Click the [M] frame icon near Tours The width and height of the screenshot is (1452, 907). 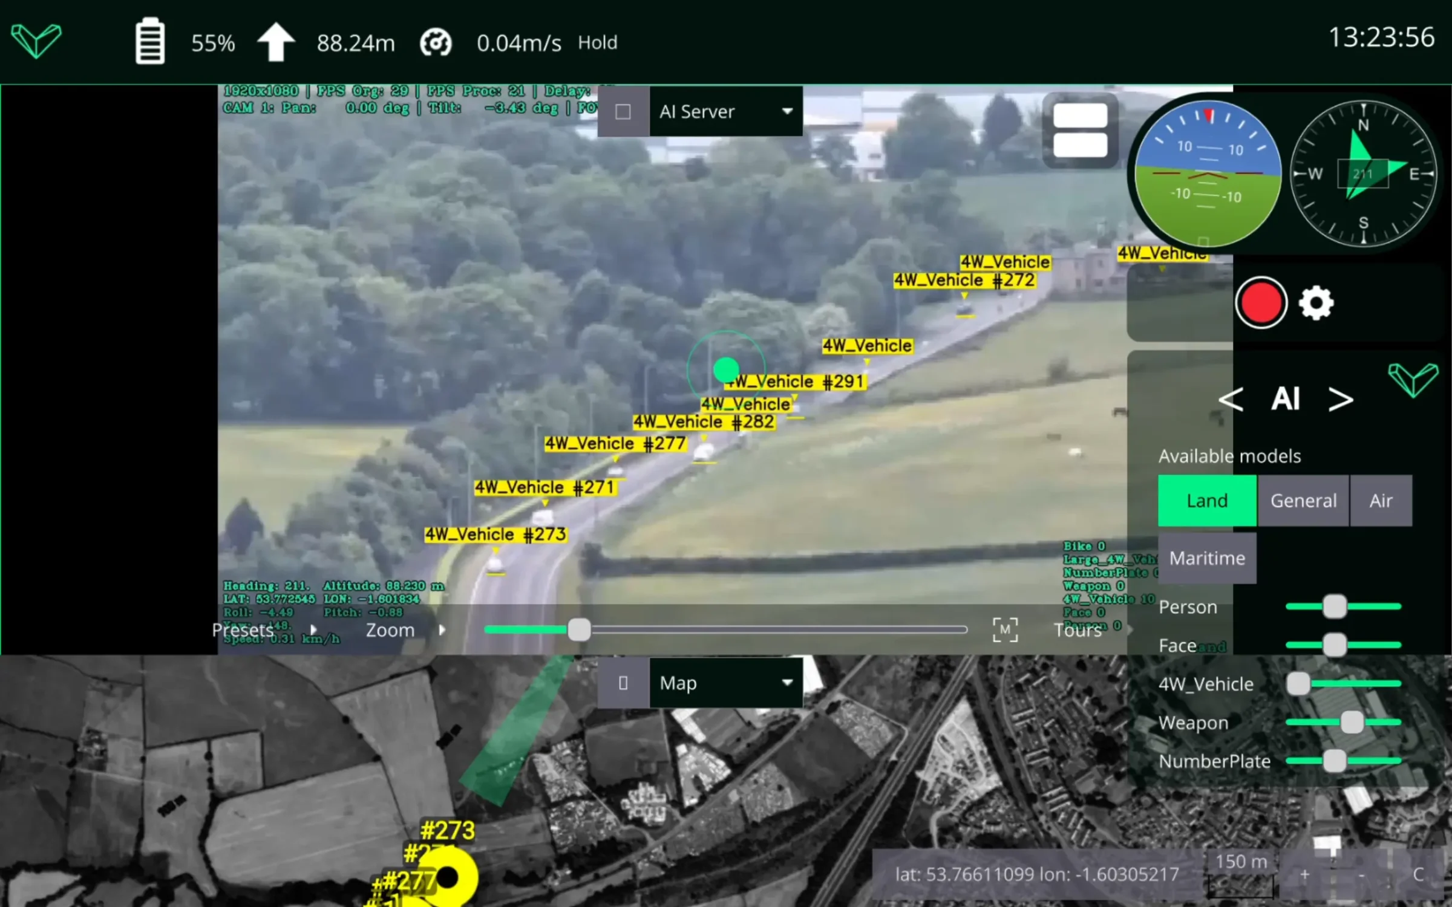[1005, 630]
